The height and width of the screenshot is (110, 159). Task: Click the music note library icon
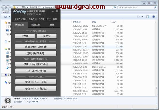[x=7, y=68]
